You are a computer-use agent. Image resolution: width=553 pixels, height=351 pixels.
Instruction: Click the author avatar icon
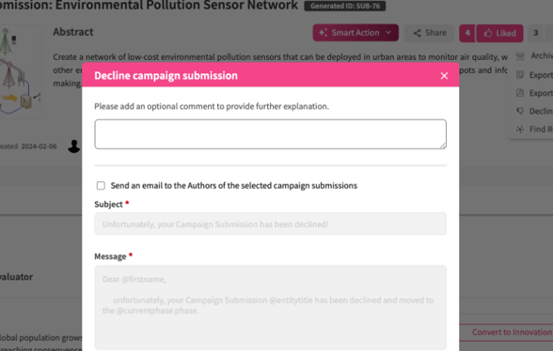tap(74, 146)
